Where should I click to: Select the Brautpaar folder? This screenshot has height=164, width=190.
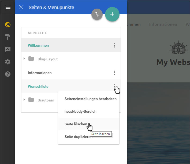[46, 100]
